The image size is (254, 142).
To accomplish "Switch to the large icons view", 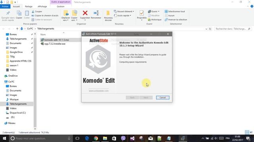I will (251, 133).
